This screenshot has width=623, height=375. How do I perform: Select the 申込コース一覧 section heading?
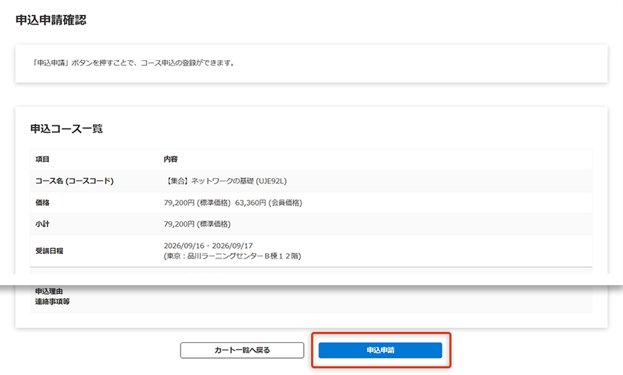[67, 128]
